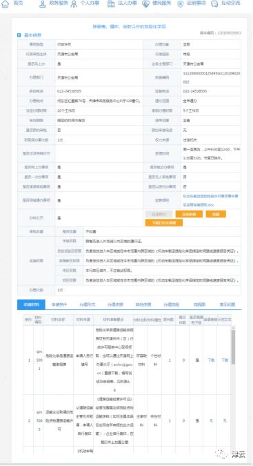253x466 pixels.
Task: Click the greyed-out 在线预约 button
Action: point(159,214)
